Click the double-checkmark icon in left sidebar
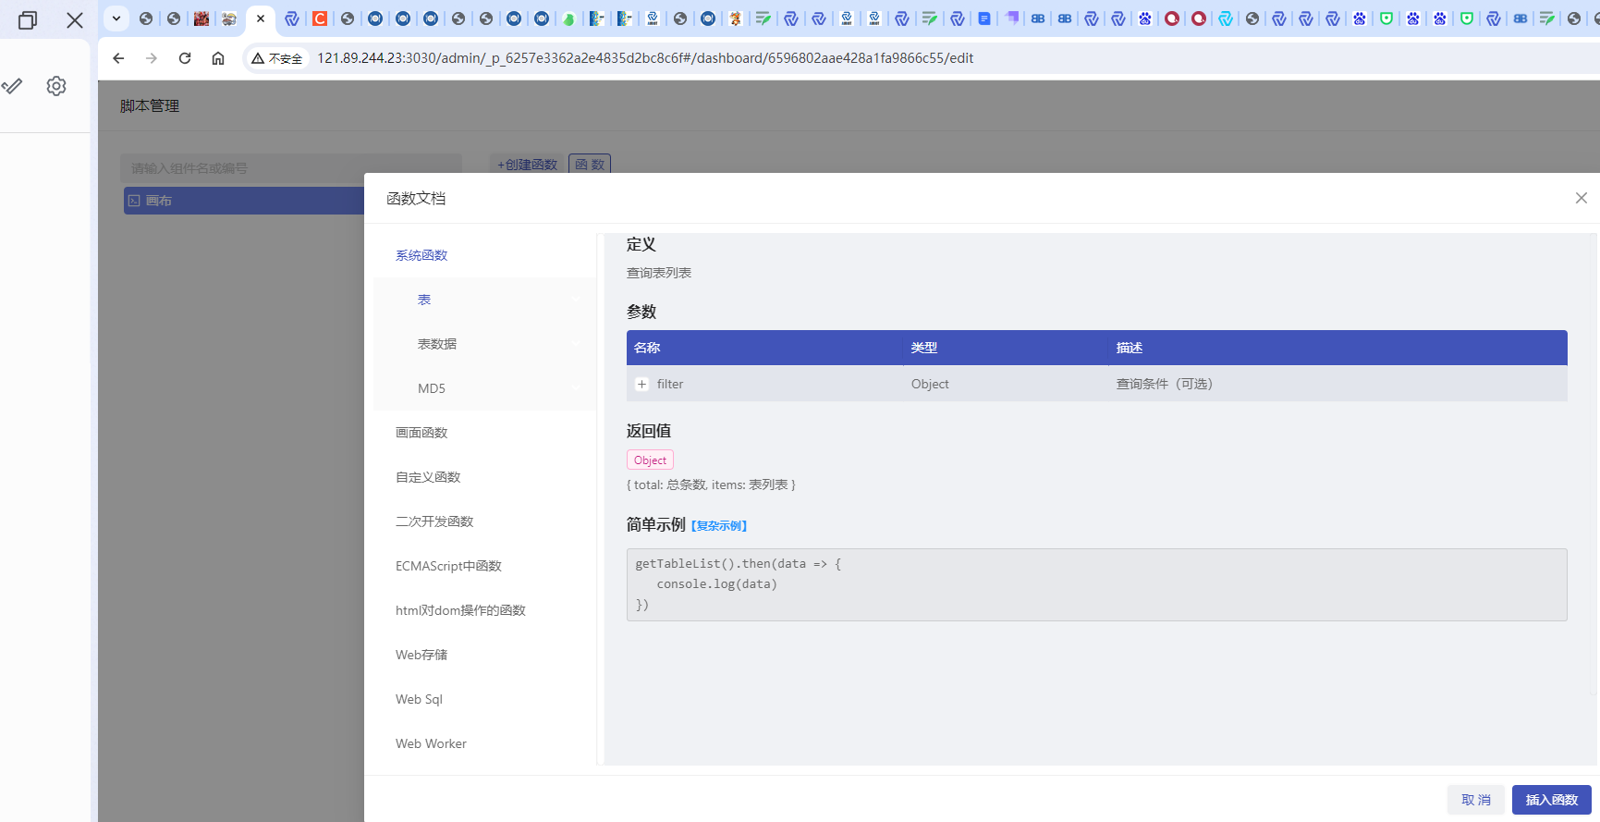Screen dimensions: 1600x822 click(12, 86)
